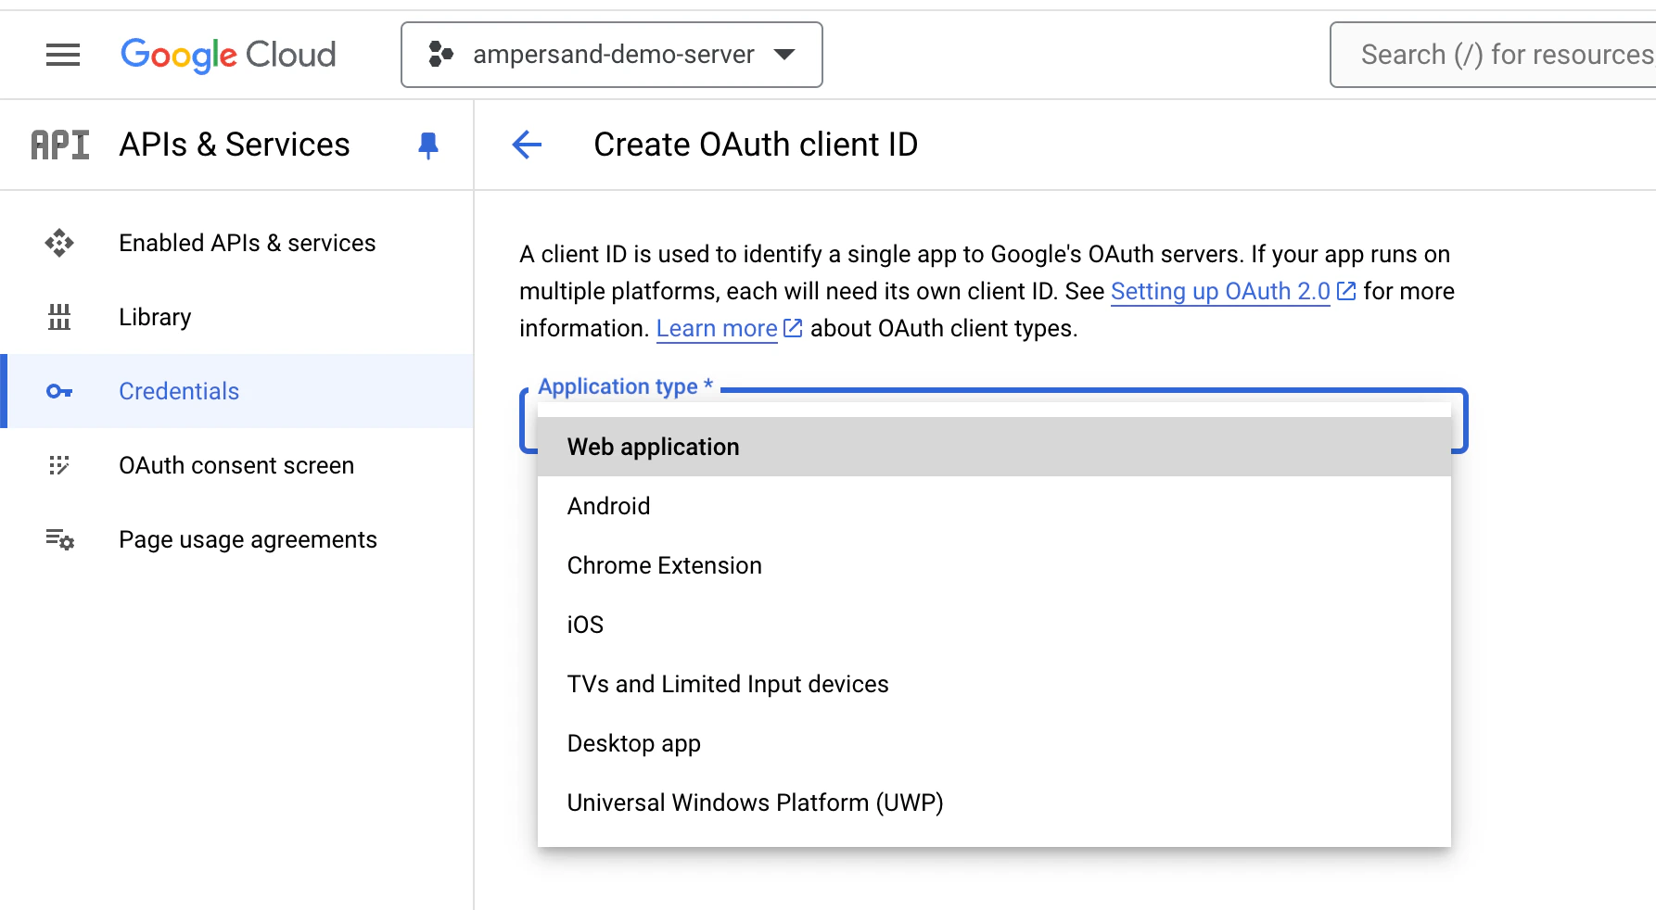Viewport: 1656px width, 910px height.
Task: Open the Setting up OAuth 2.0 link
Action: (x=1220, y=291)
